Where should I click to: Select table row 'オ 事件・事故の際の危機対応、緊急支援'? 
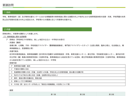click(67, 78)
